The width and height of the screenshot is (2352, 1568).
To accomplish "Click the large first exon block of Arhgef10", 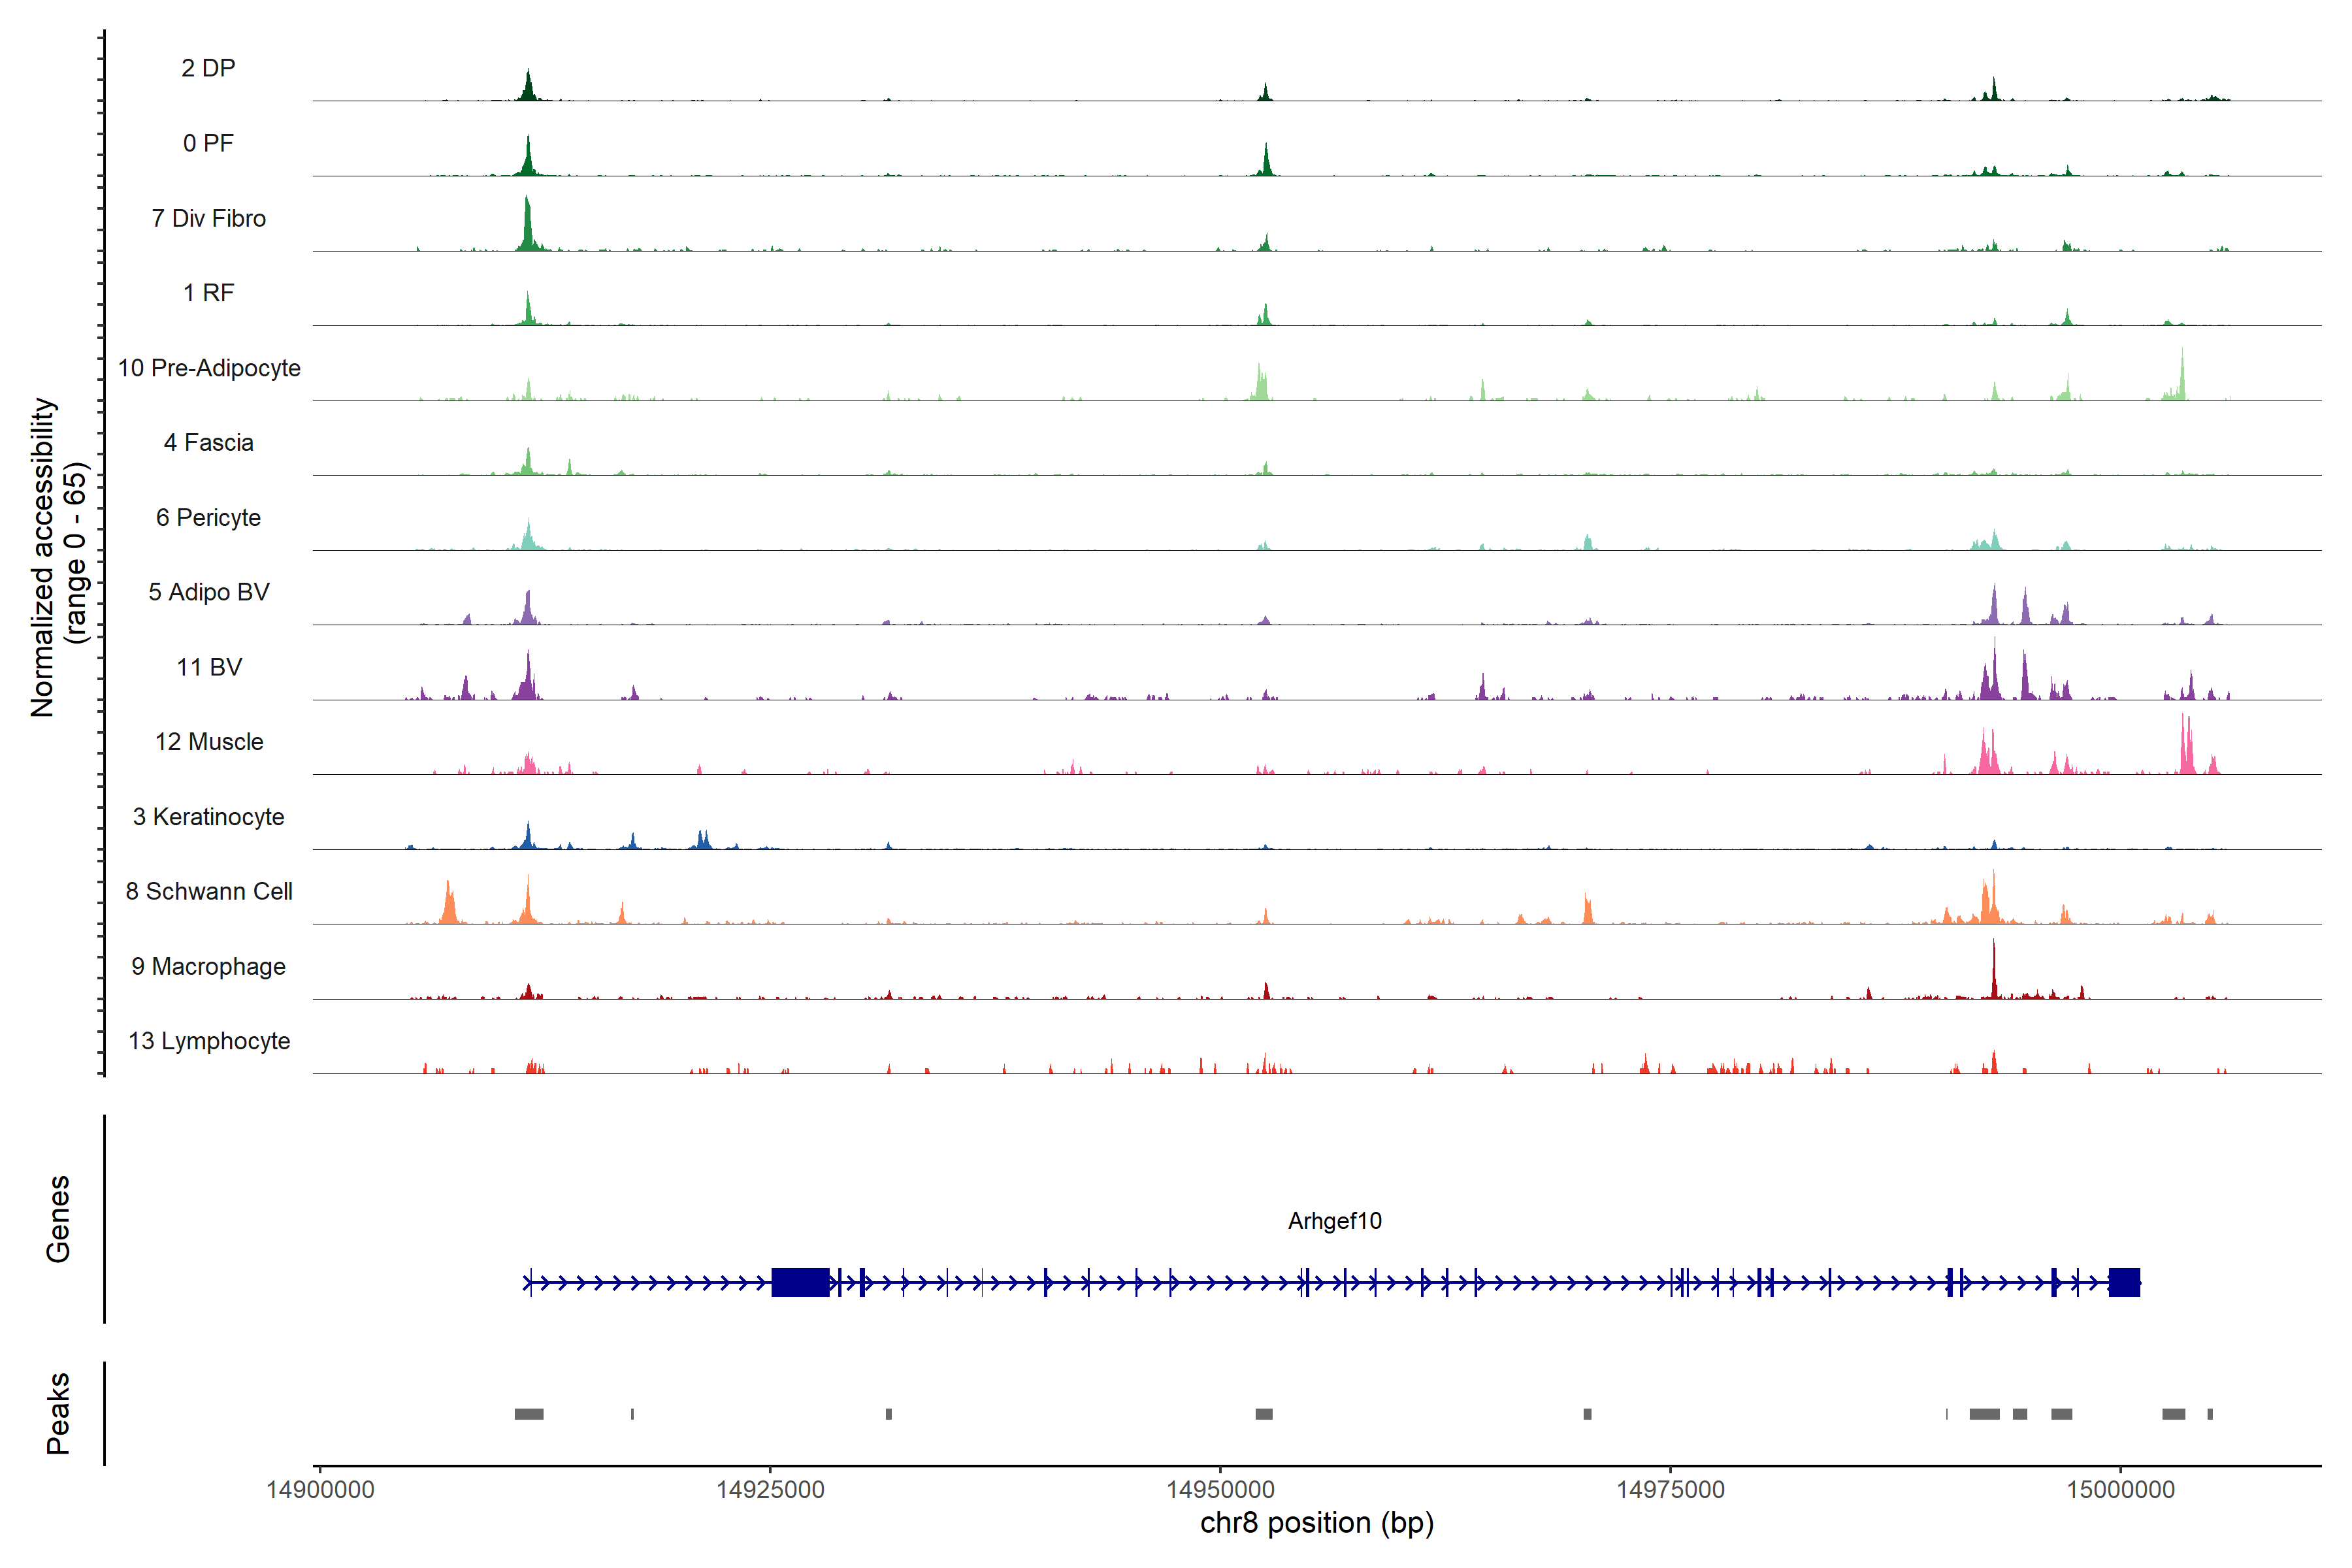I will 800,1282.
